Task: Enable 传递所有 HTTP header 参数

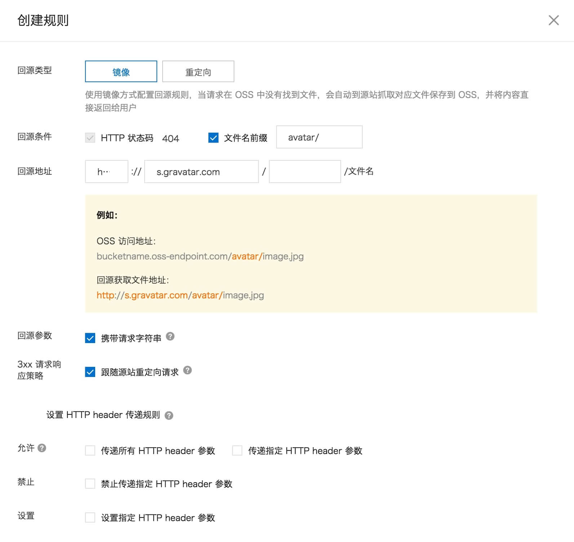Action: (90, 450)
